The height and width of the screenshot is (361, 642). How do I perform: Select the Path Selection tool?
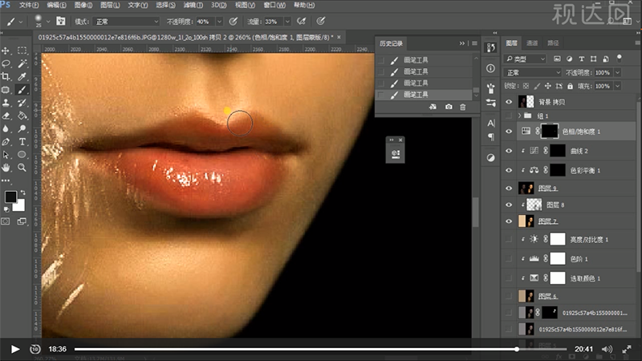click(x=6, y=155)
